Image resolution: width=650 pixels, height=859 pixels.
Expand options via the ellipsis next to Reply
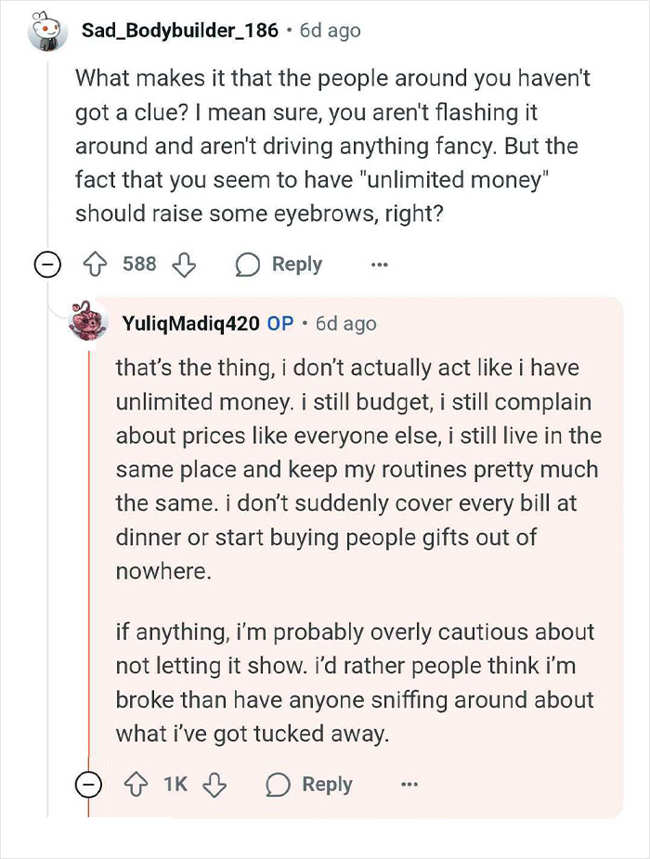379,264
